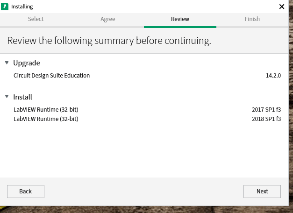This screenshot has height=213, width=293.
Task: Switch to the Select step tab
Action: [36, 19]
